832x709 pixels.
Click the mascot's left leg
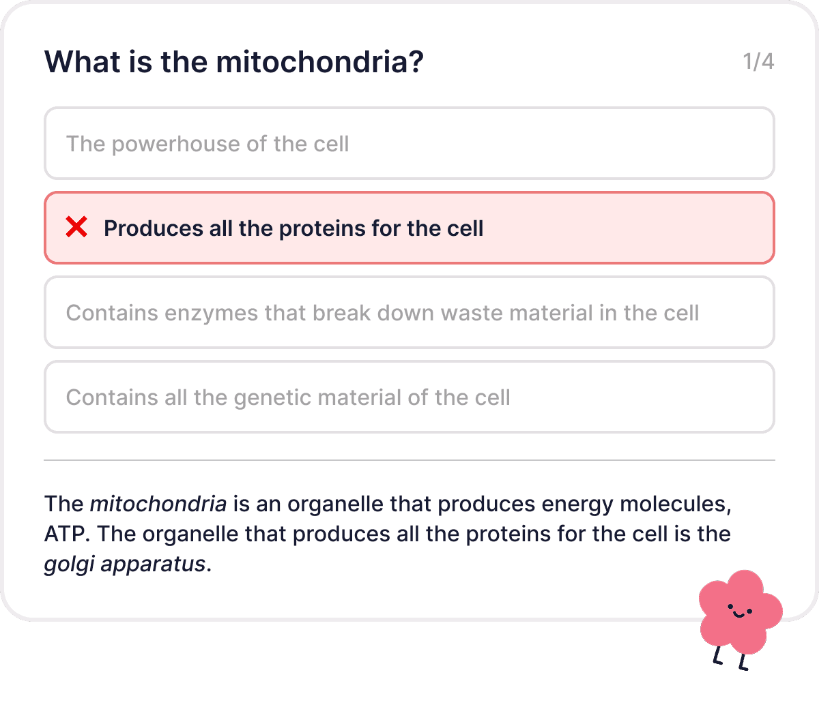point(718,656)
